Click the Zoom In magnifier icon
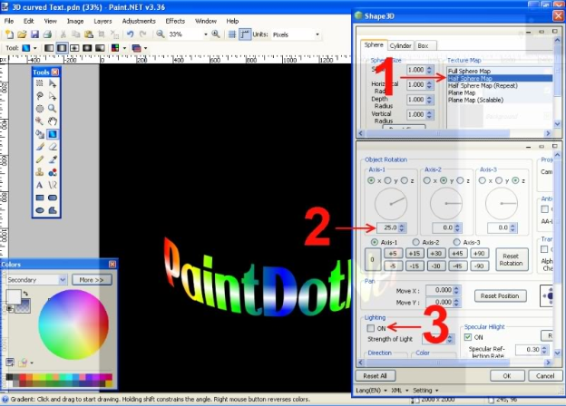 (216, 34)
